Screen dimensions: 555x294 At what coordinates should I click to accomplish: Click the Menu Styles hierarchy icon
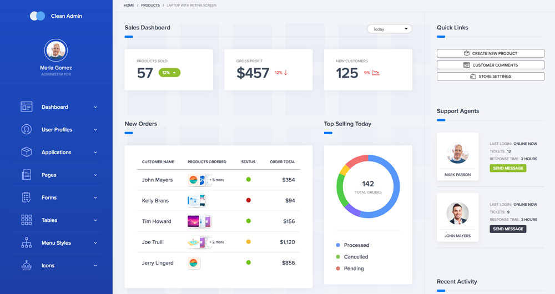tap(26, 243)
